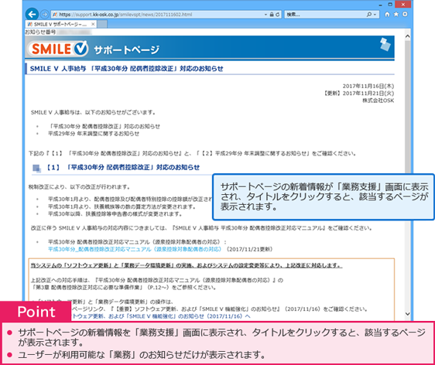The image size is (435, 365).
Task: Click the lock security icon in address bar
Action: tap(272, 15)
